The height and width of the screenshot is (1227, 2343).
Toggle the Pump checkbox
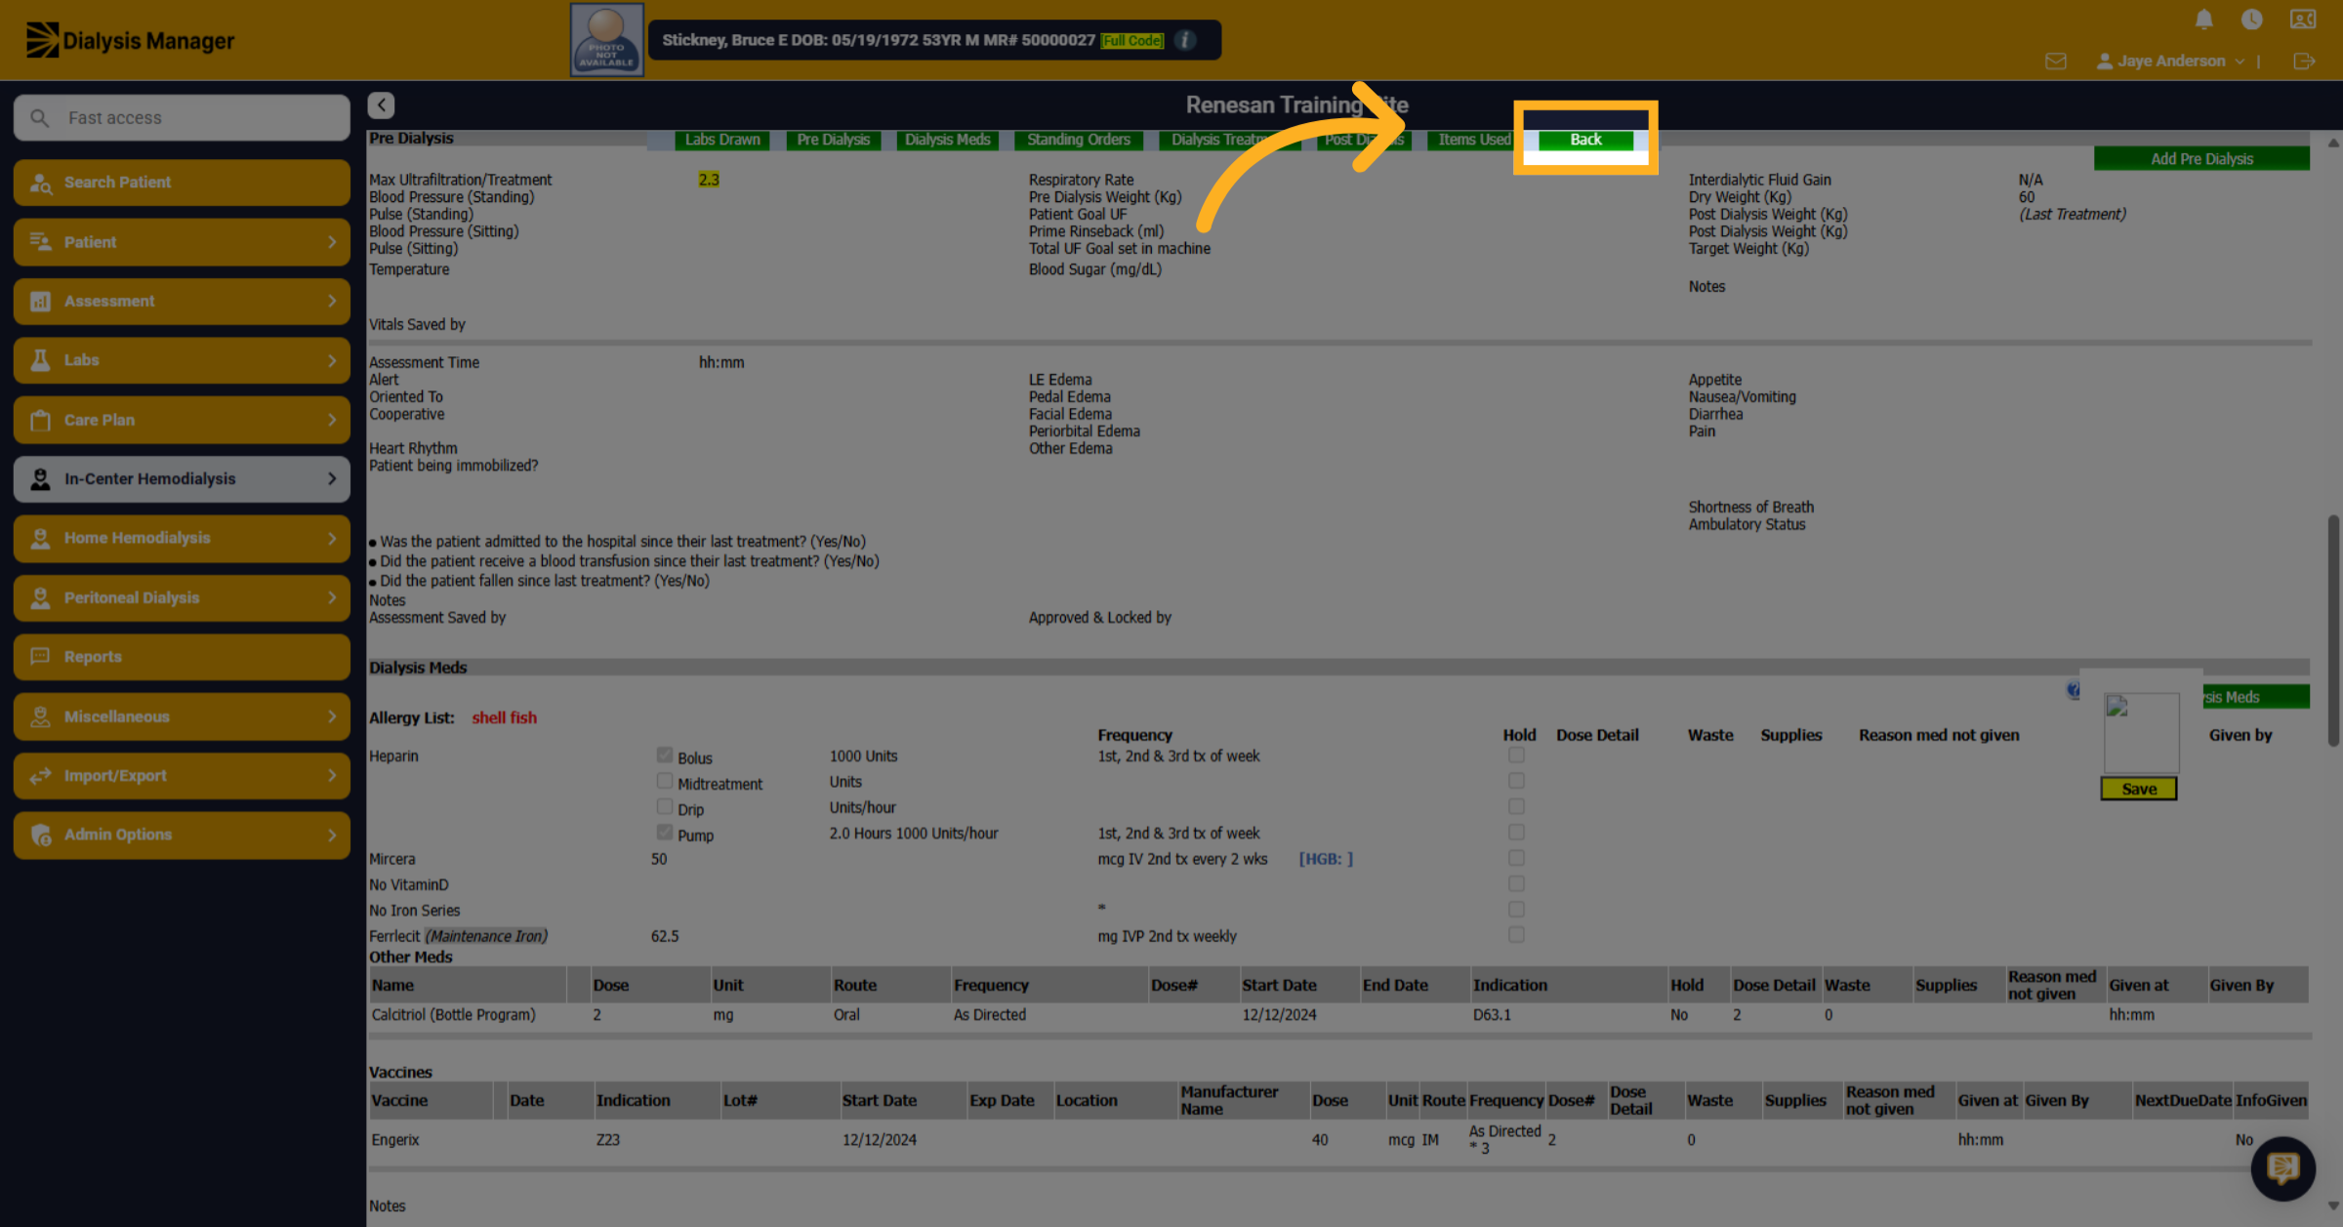tap(665, 832)
